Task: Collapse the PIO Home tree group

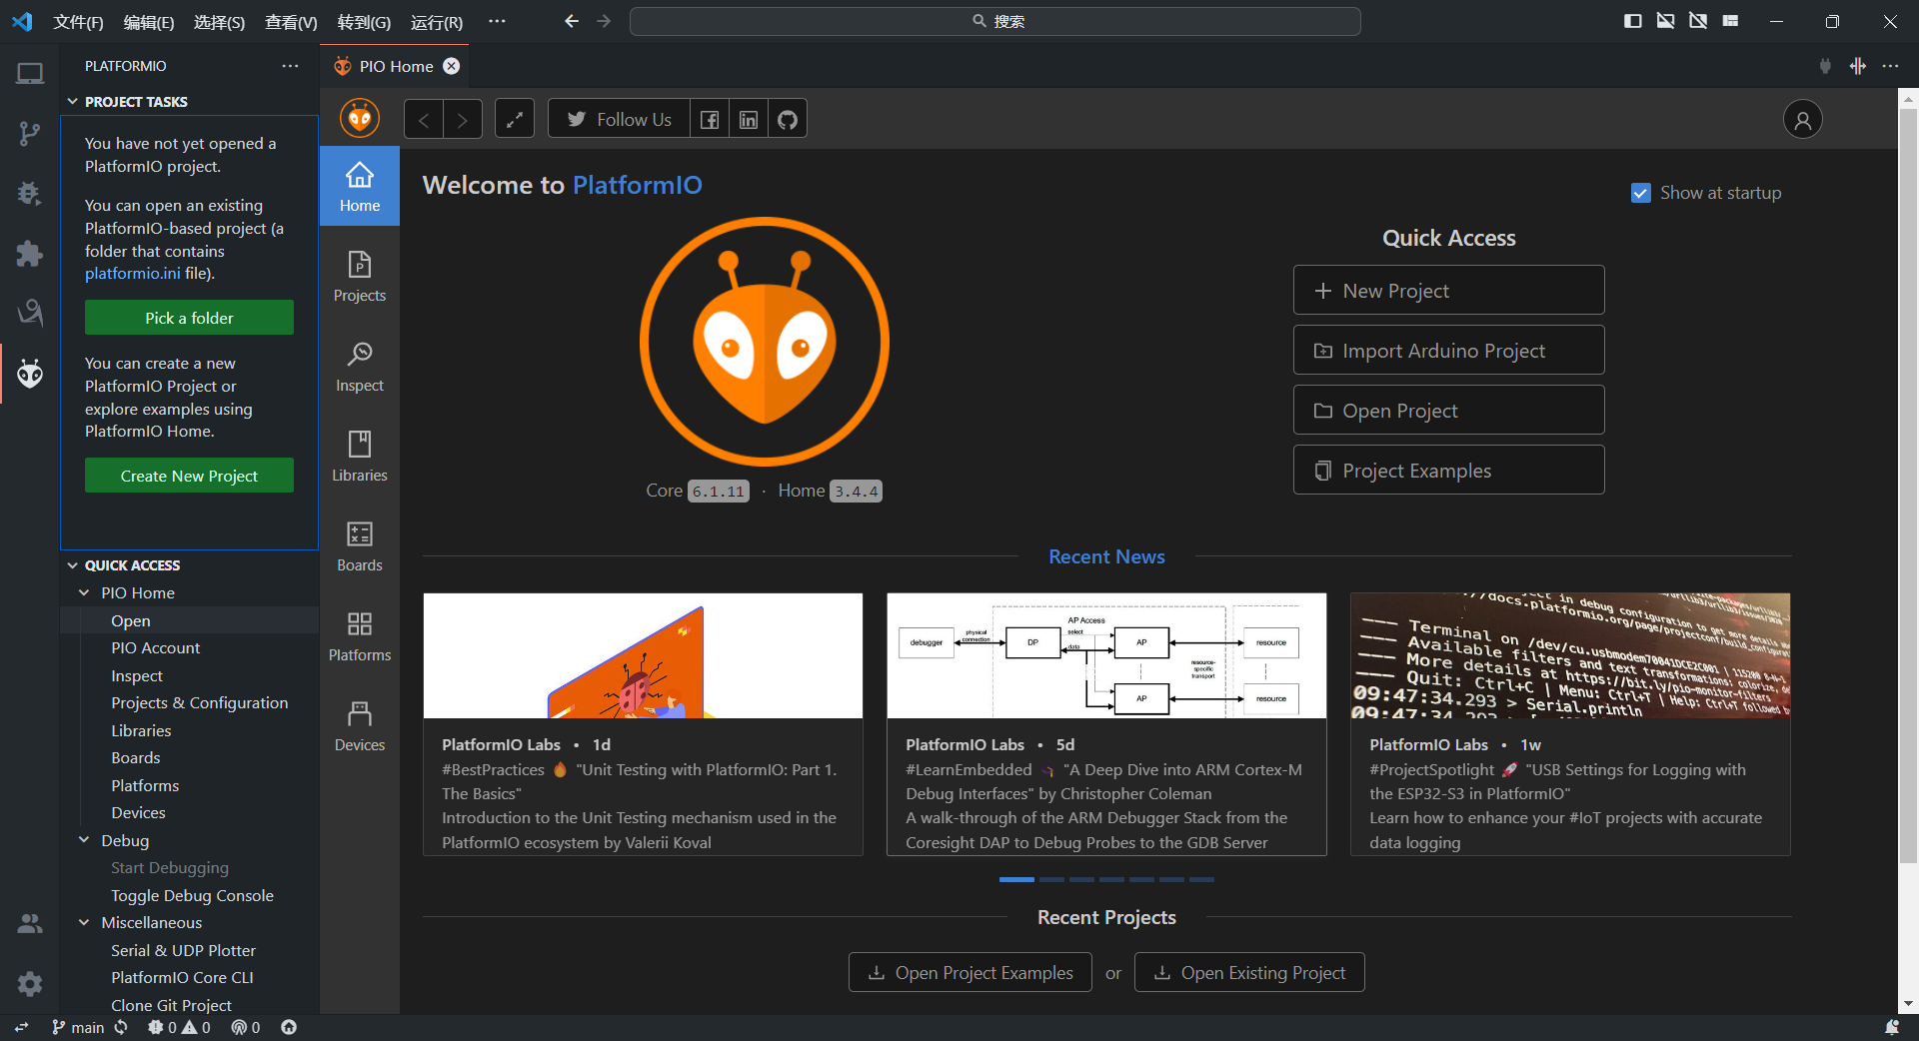Action: point(85,593)
